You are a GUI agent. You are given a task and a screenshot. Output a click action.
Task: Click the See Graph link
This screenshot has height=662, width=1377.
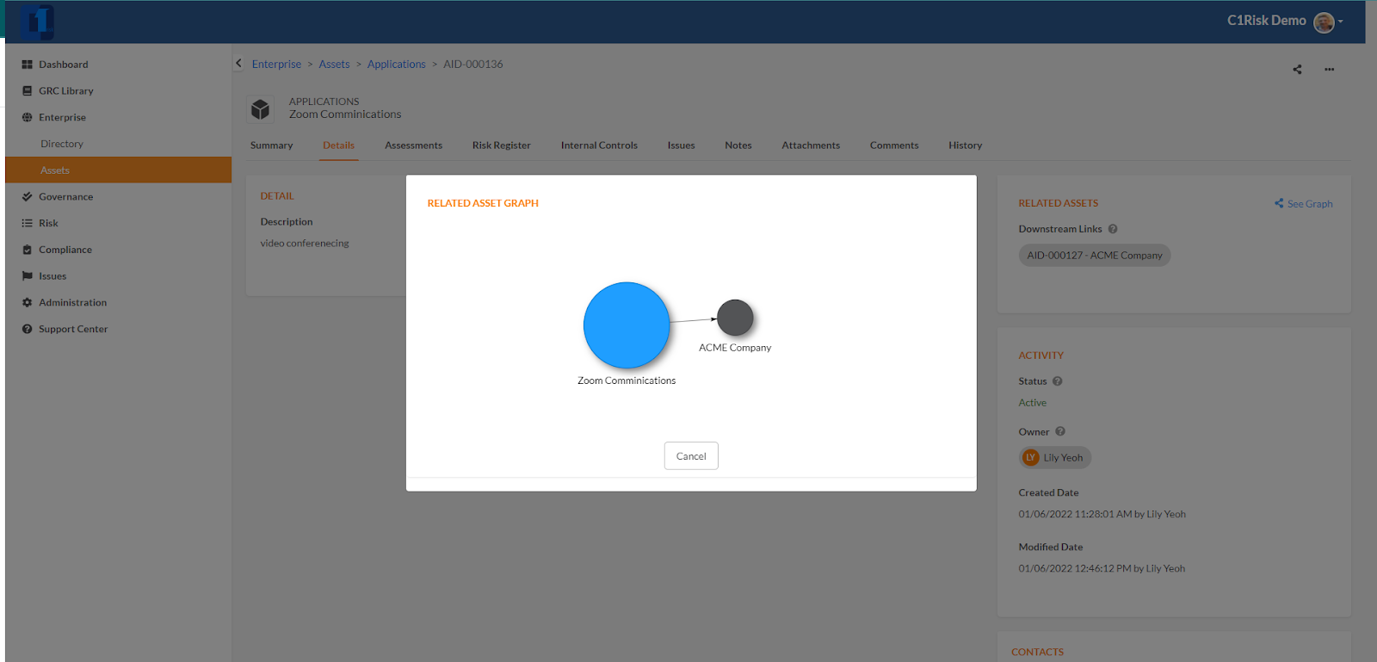click(1304, 204)
